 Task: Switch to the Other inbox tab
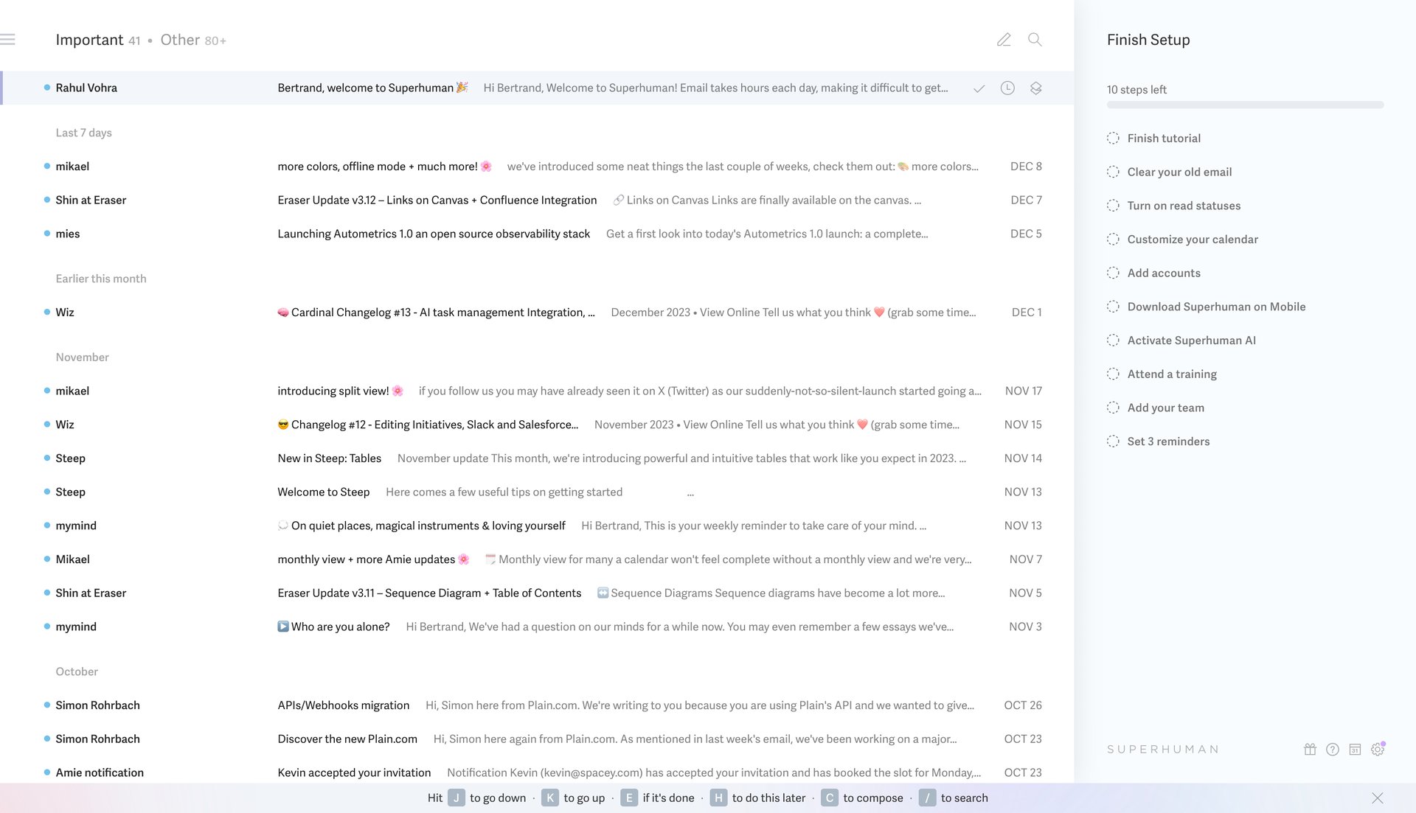[180, 40]
